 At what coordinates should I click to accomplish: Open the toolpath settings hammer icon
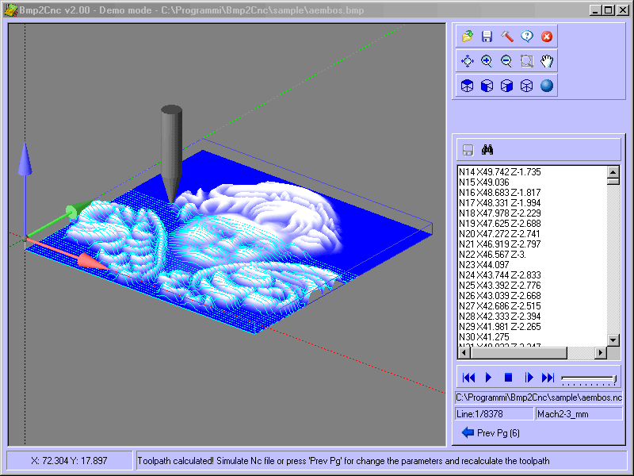(506, 36)
